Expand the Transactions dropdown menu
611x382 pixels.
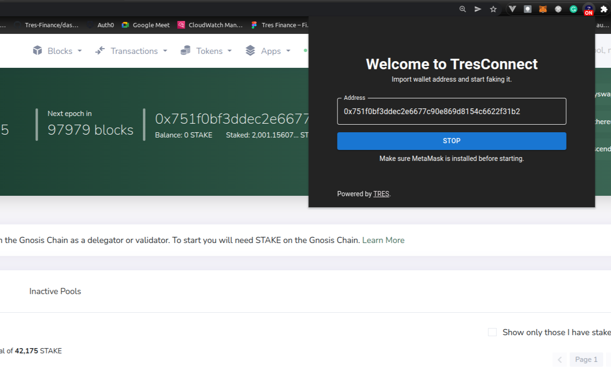pos(131,51)
